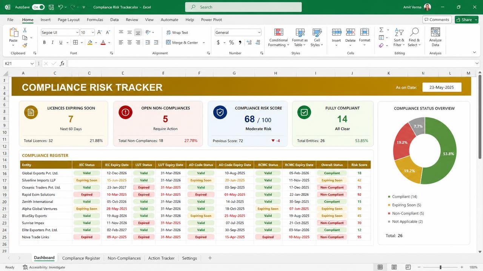This screenshot has height=271, width=483.
Task: Open the Action Tracker sheet tab
Action: click(161, 258)
